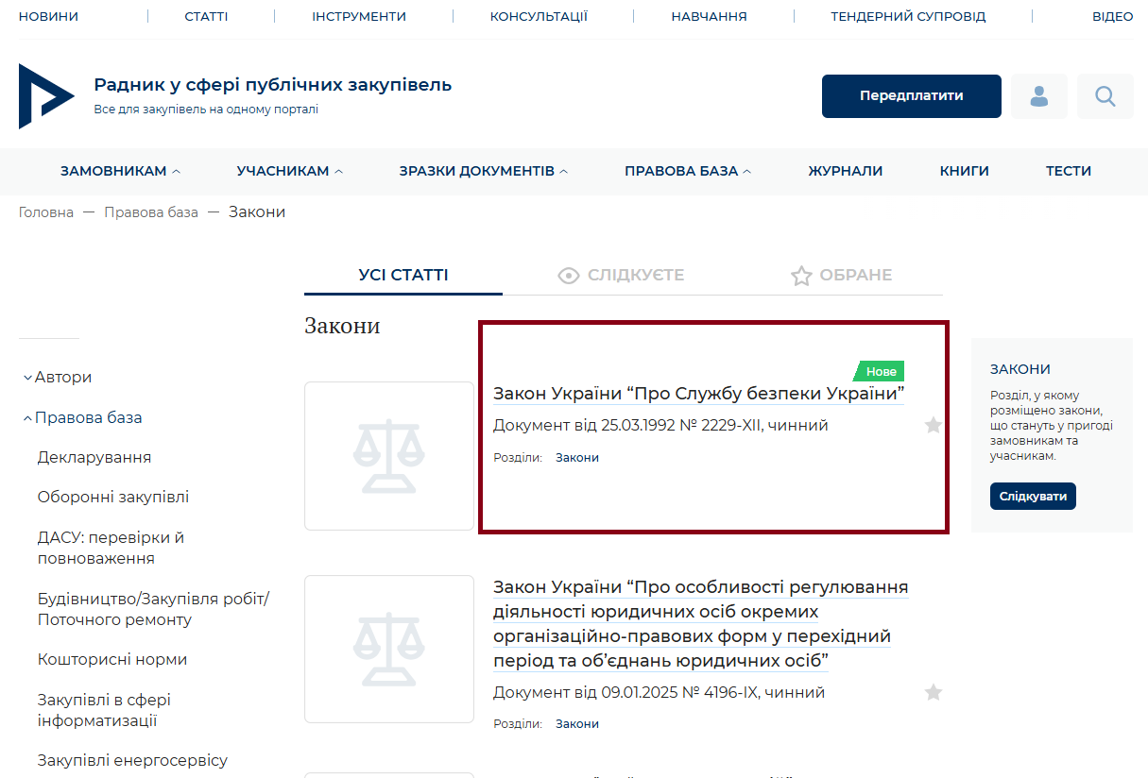
Task: Expand the Автори sidebar section
Action: 58,377
